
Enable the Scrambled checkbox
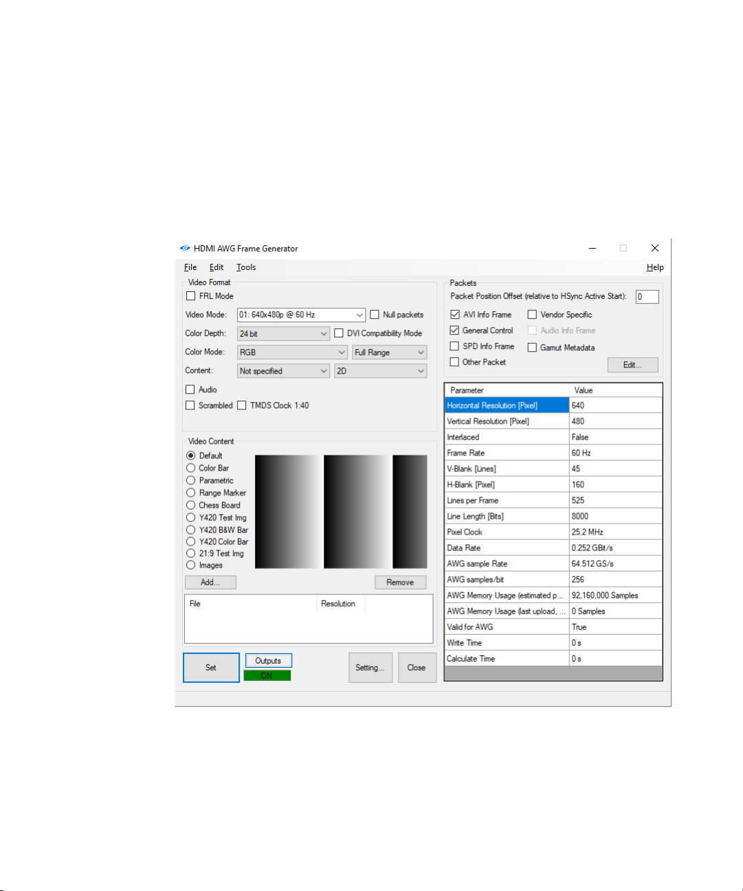pyautogui.click(x=190, y=405)
